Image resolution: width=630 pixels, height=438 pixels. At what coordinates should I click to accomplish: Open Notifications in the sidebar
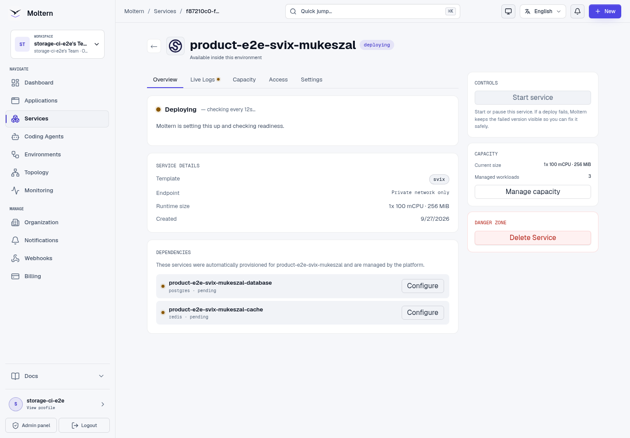pyautogui.click(x=57, y=240)
